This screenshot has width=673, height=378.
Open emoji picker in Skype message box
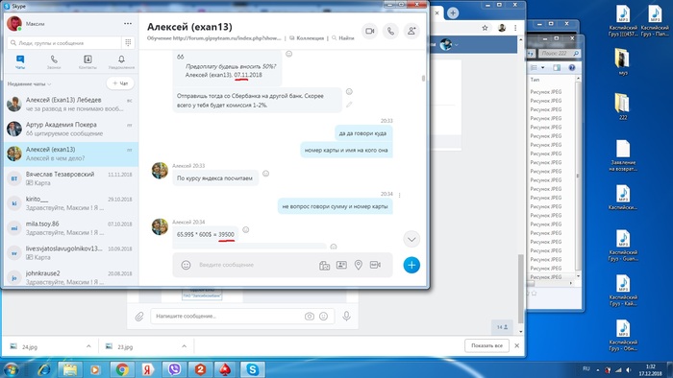point(186,265)
